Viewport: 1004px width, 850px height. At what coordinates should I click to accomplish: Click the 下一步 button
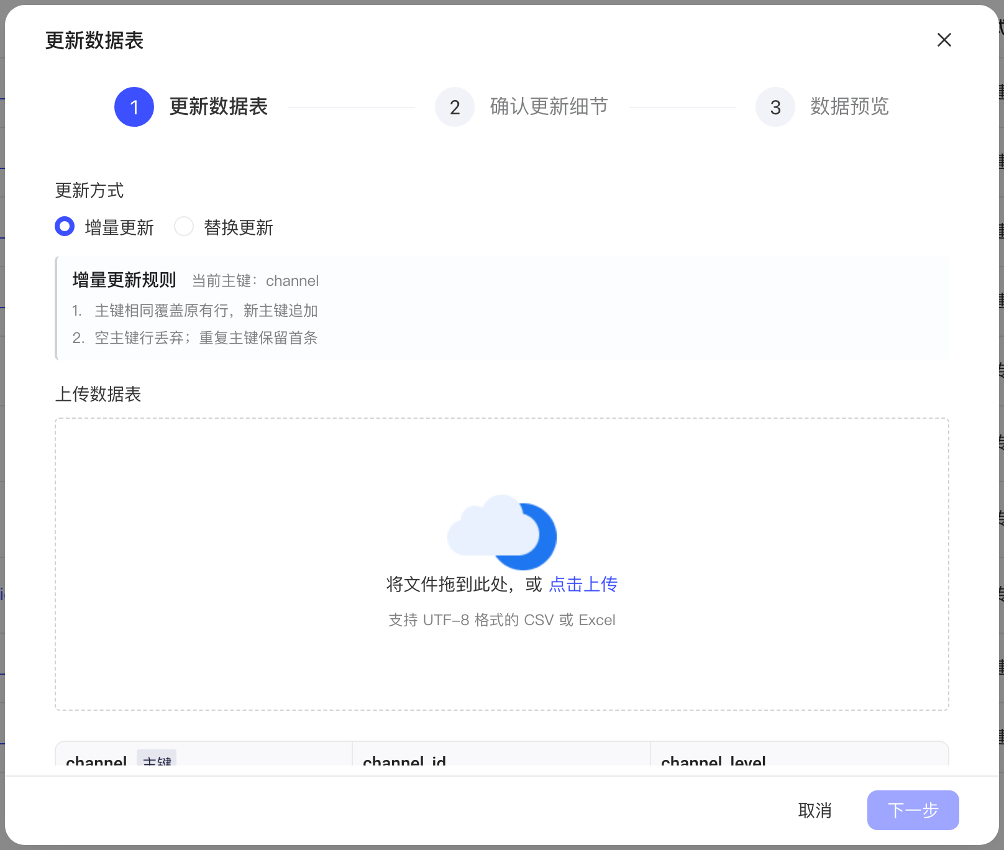[913, 810]
